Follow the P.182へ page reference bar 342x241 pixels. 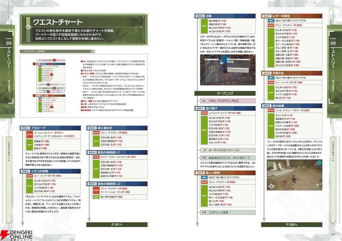click(x=292, y=225)
